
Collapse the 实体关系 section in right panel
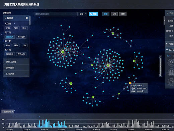click(x=170, y=50)
